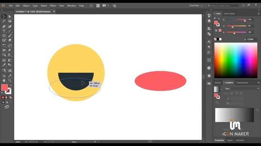The height and width of the screenshot is (146, 261).
Task: Open the Arrange Documents dropdown
Action: tap(106, 6)
